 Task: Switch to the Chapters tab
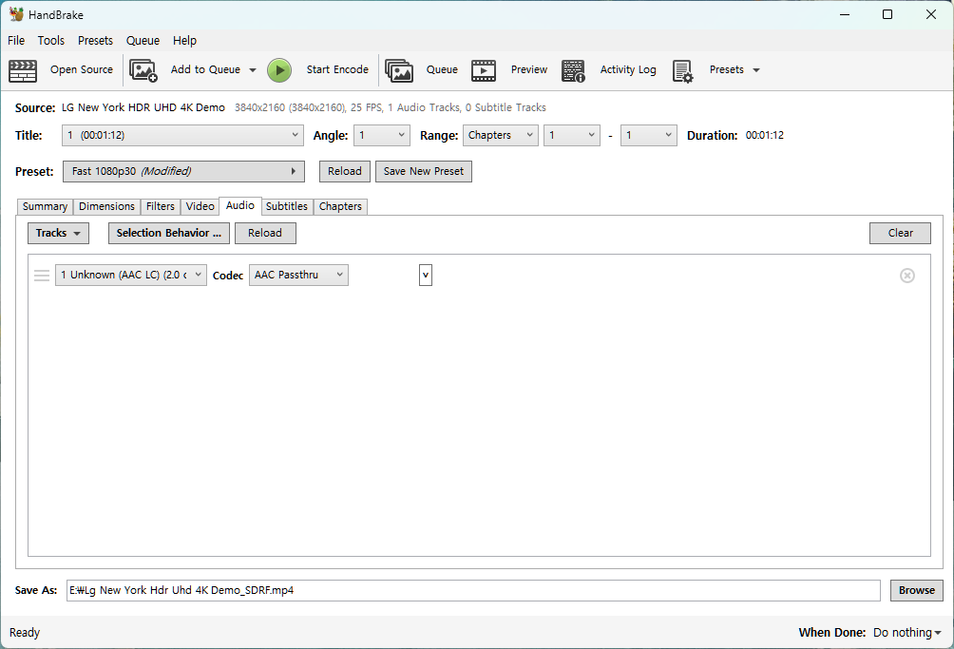tap(340, 207)
